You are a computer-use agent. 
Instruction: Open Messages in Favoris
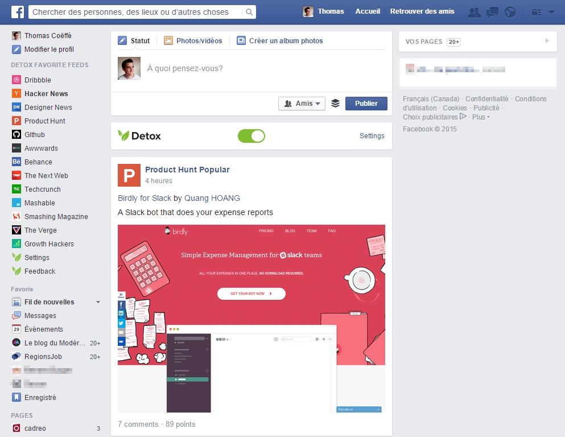pyautogui.click(x=40, y=316)
